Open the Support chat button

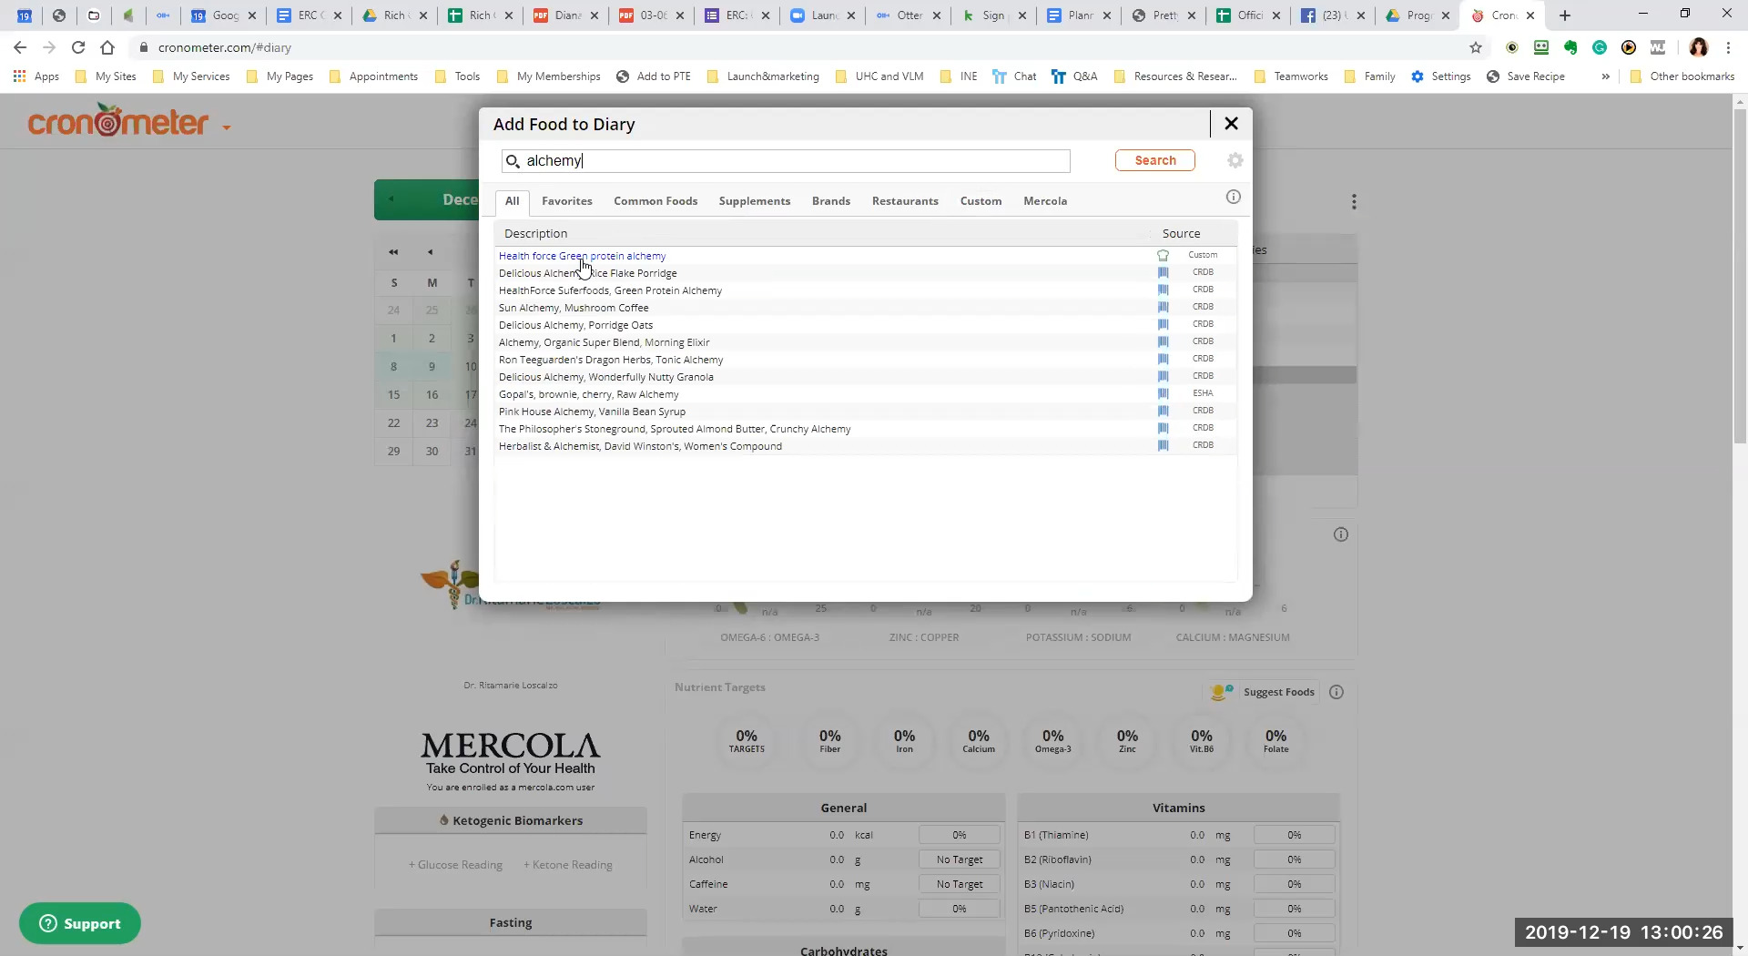(80, 923)
